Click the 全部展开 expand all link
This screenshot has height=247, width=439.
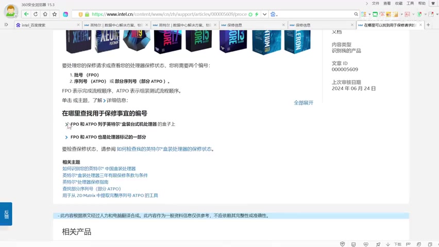coord(303,103)
